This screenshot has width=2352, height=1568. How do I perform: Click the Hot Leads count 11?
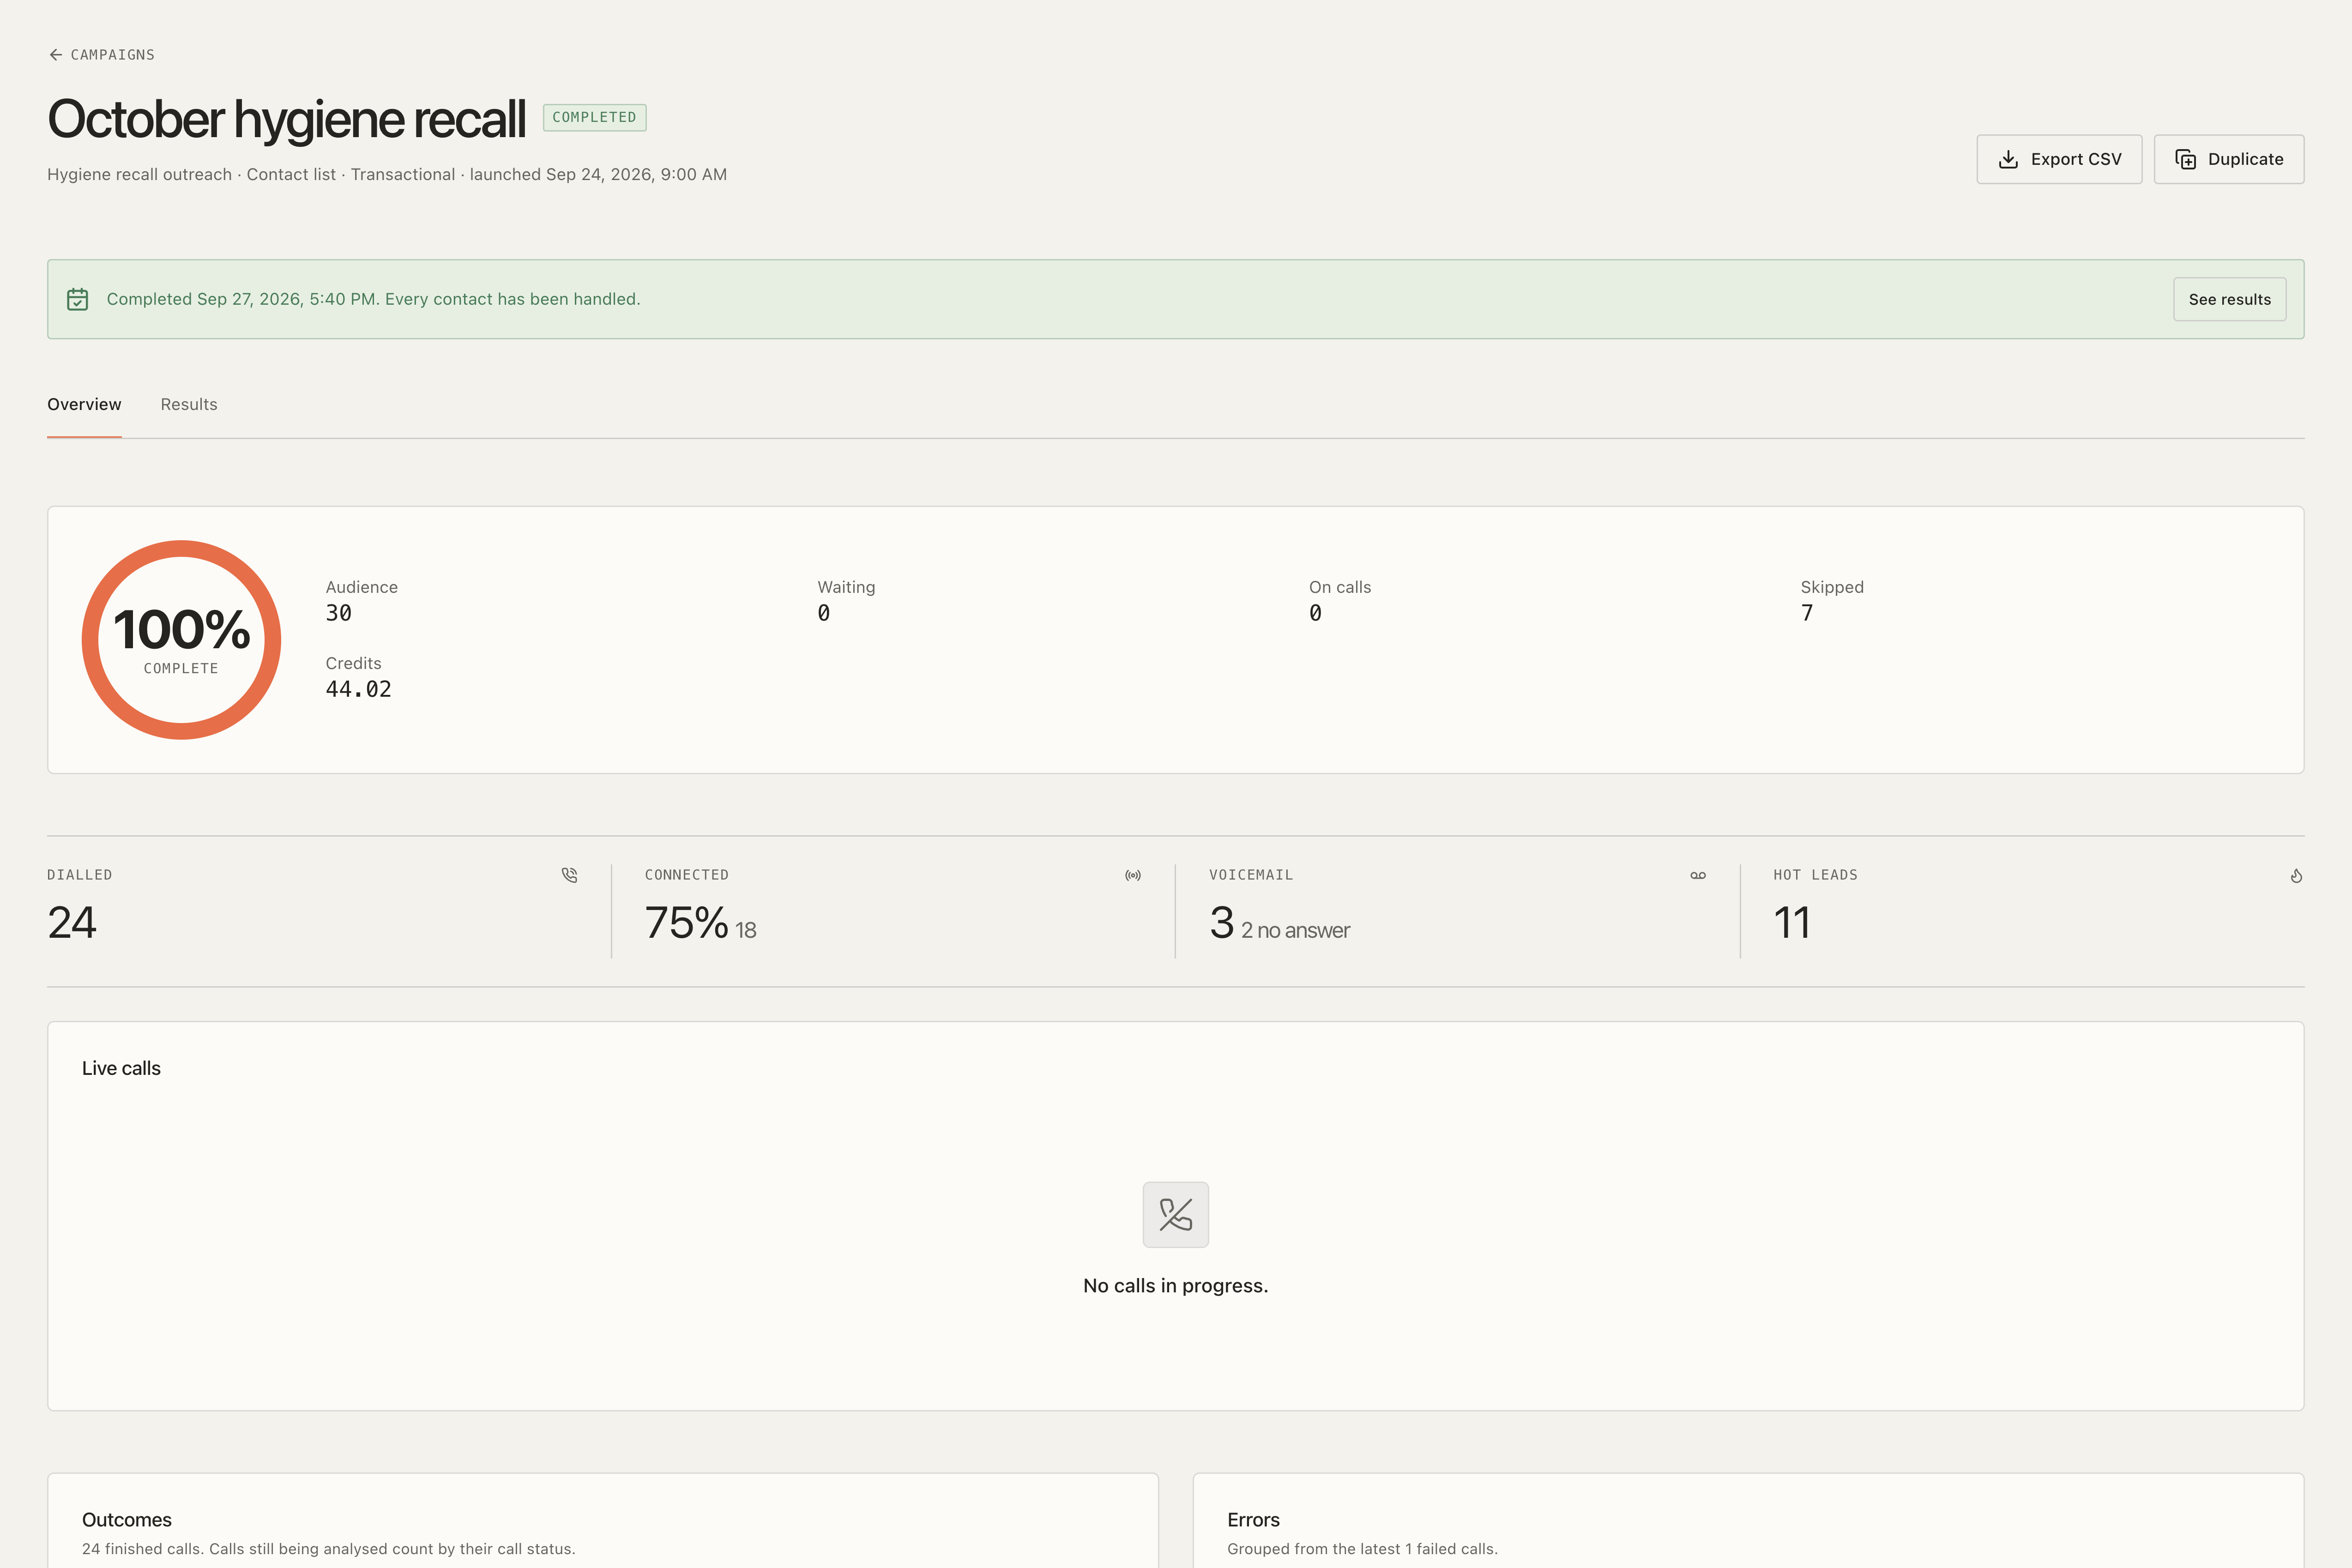[1791, 922]
